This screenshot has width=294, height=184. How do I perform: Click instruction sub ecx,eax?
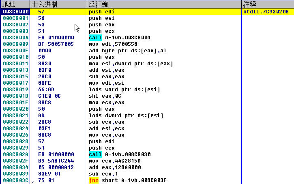(107, 122)
